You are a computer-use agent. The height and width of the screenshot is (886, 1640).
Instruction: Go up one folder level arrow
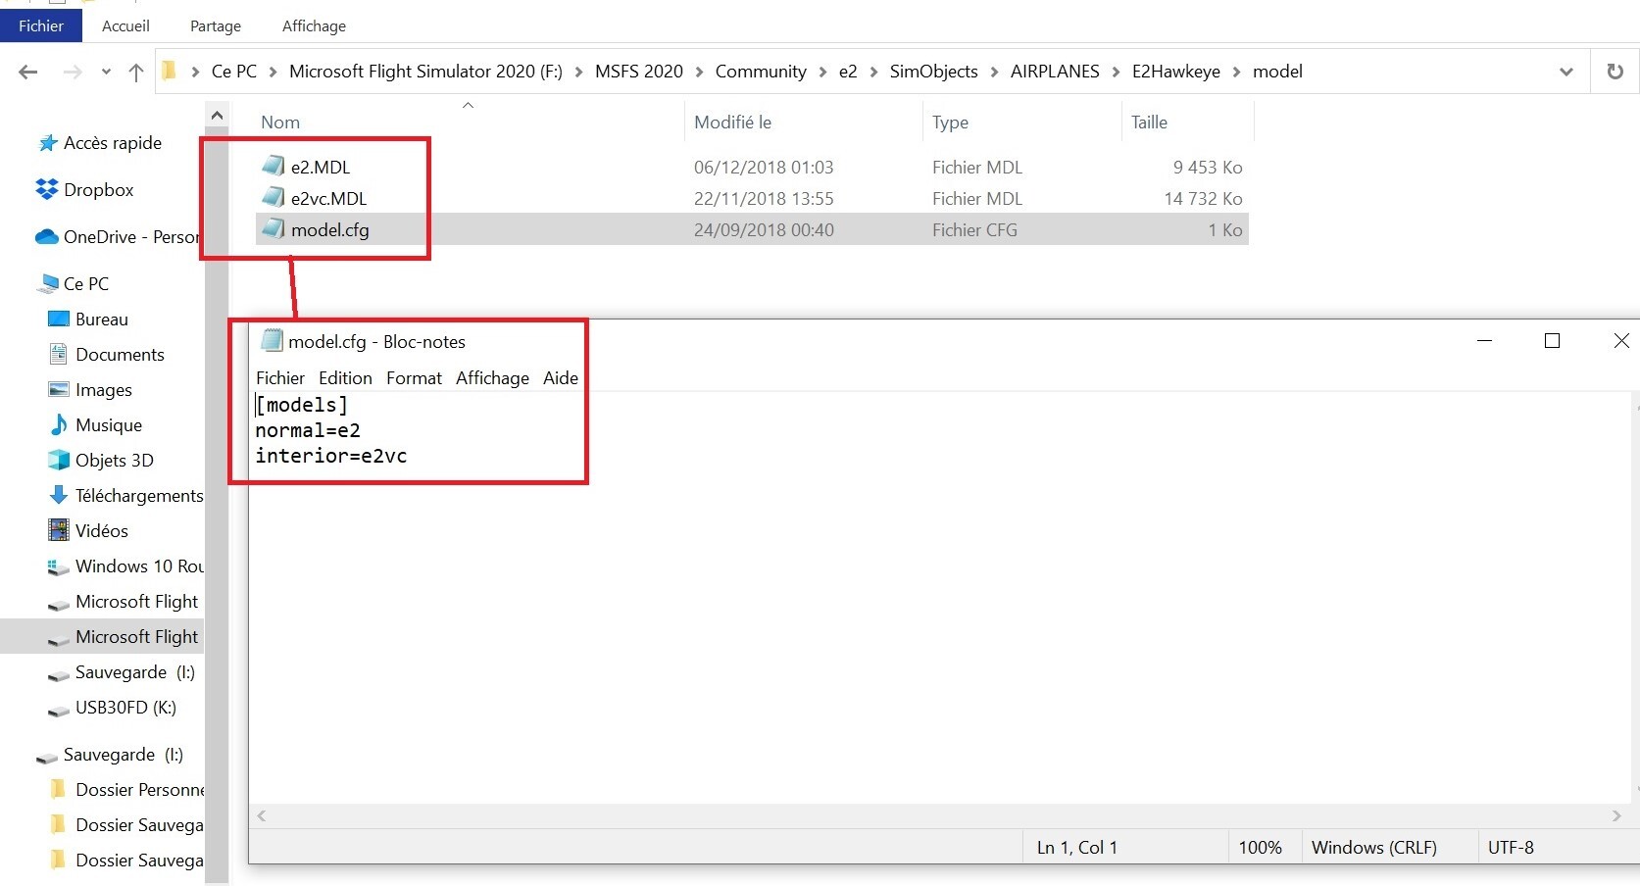[136, 72]
